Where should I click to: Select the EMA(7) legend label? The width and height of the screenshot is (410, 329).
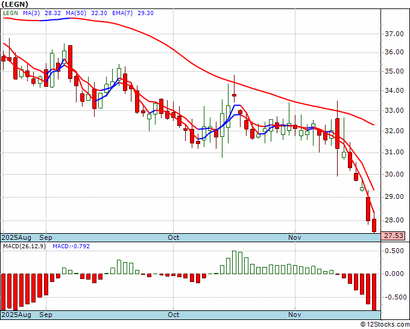(x=122, y=13)
